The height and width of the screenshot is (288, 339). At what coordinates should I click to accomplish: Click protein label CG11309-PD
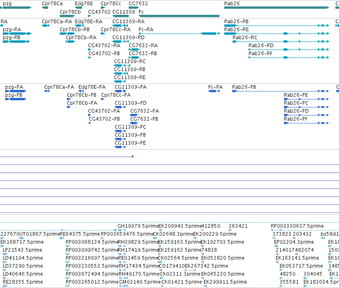pyautogui.click(x=131, y=103)
